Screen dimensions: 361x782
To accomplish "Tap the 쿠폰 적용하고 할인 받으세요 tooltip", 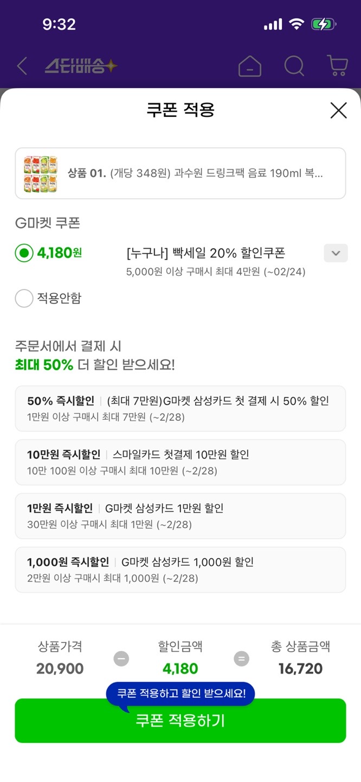I will pyautogui.click(x=181, y=693).
